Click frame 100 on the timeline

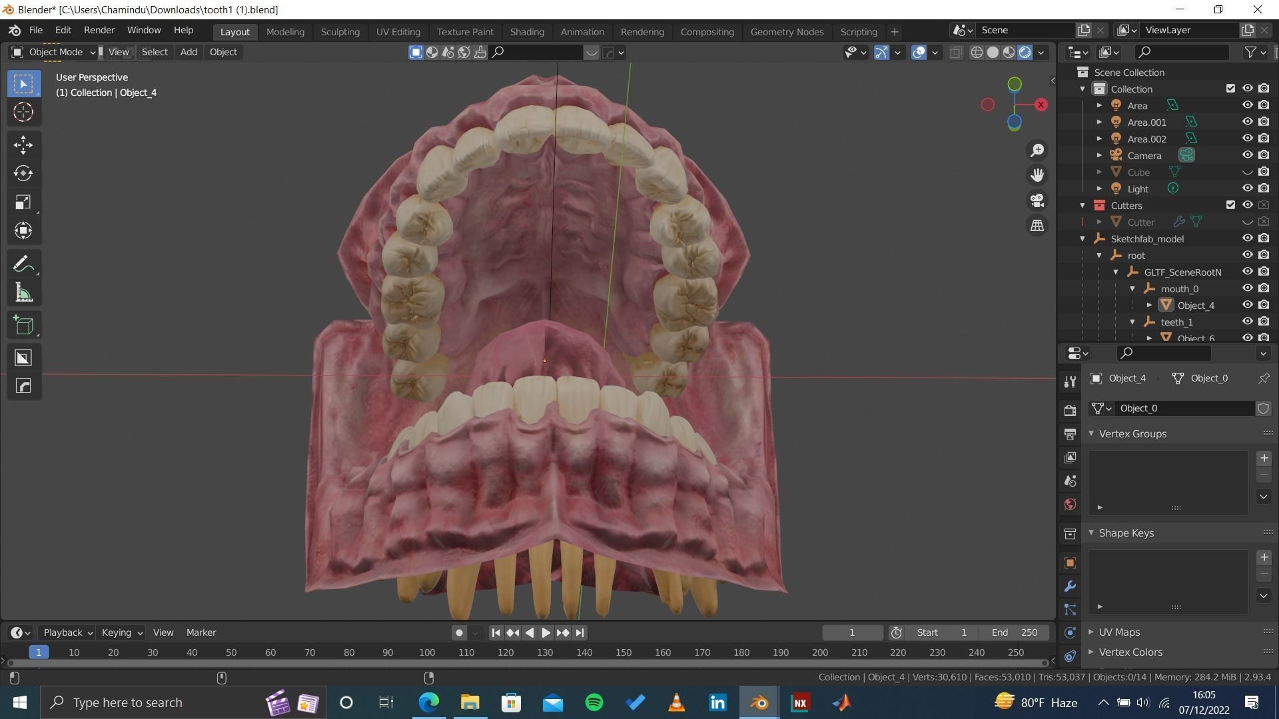point(427,652)
